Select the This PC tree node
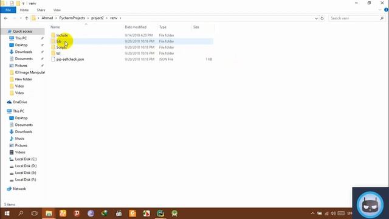 (x=19, y=111)
